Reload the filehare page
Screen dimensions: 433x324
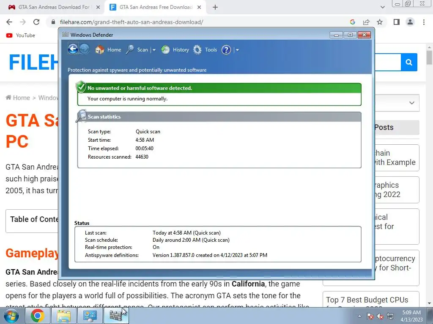(36, 22)
